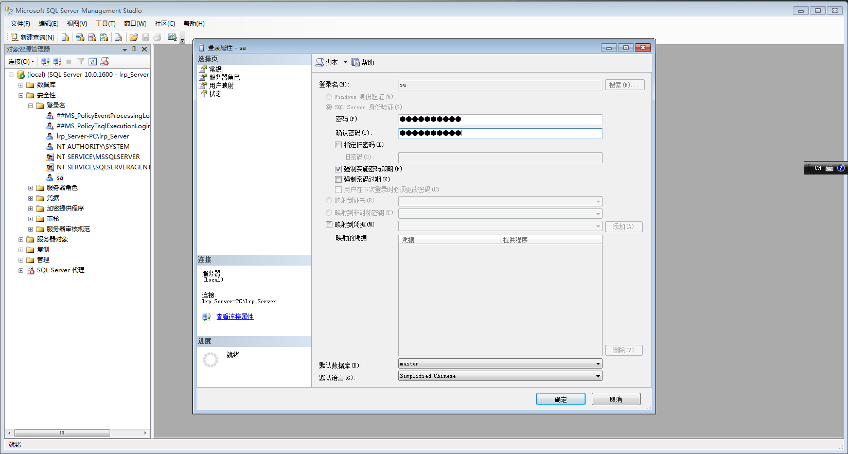Screen dimensions: 848x454
Task: Click the Script (脚本) button in dialog
Action: click(327, 62)
